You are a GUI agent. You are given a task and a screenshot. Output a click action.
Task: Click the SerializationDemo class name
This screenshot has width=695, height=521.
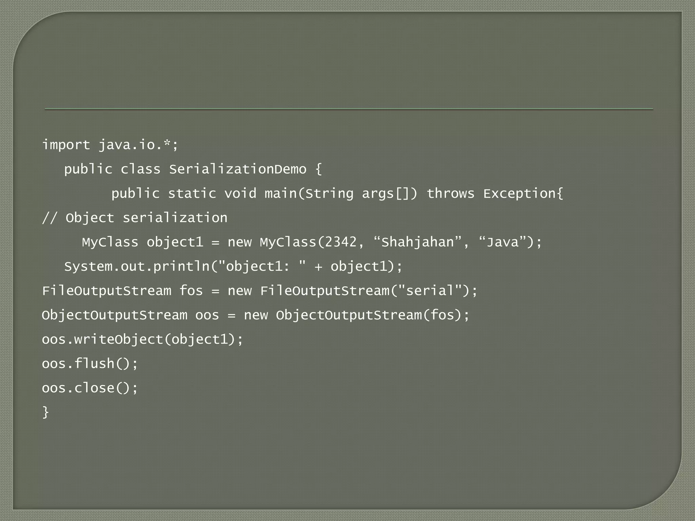point(238,169)
